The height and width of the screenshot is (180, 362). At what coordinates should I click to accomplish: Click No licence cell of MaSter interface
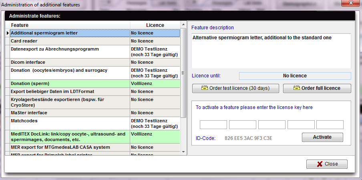click(155, 113)
